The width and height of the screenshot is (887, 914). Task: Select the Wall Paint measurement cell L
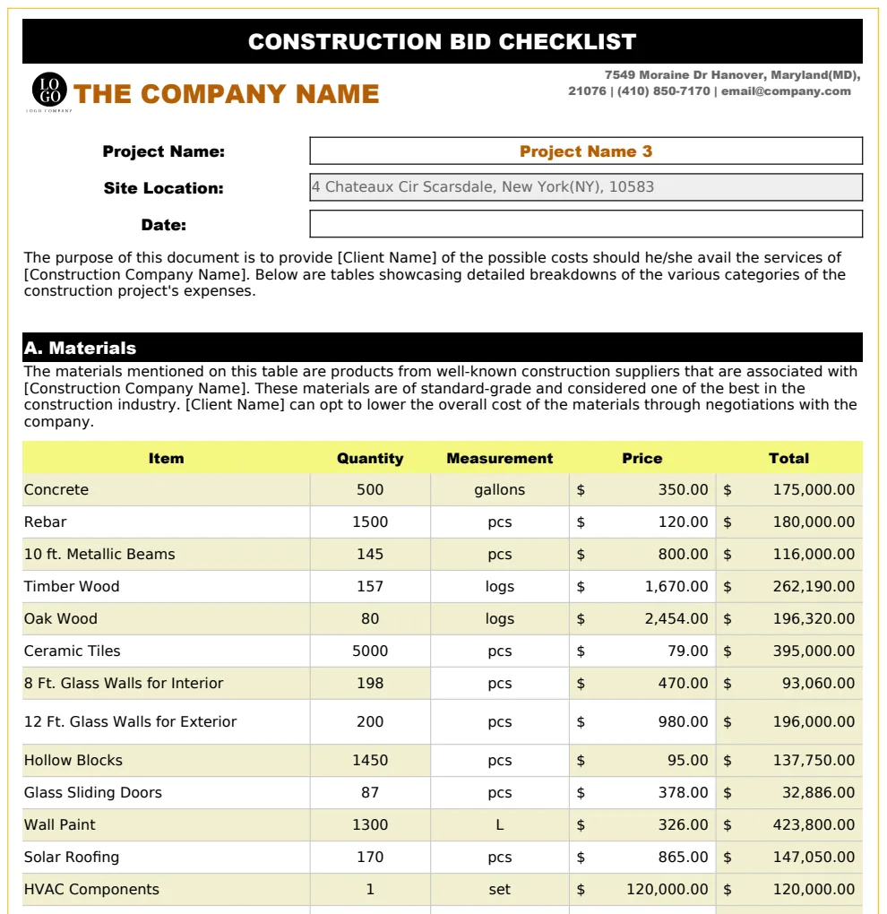(499, 824)
